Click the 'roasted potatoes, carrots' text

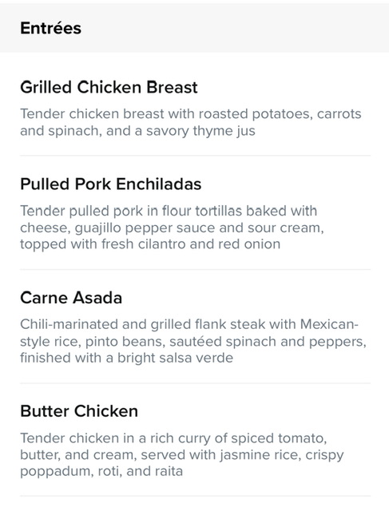tap(280, 114)
